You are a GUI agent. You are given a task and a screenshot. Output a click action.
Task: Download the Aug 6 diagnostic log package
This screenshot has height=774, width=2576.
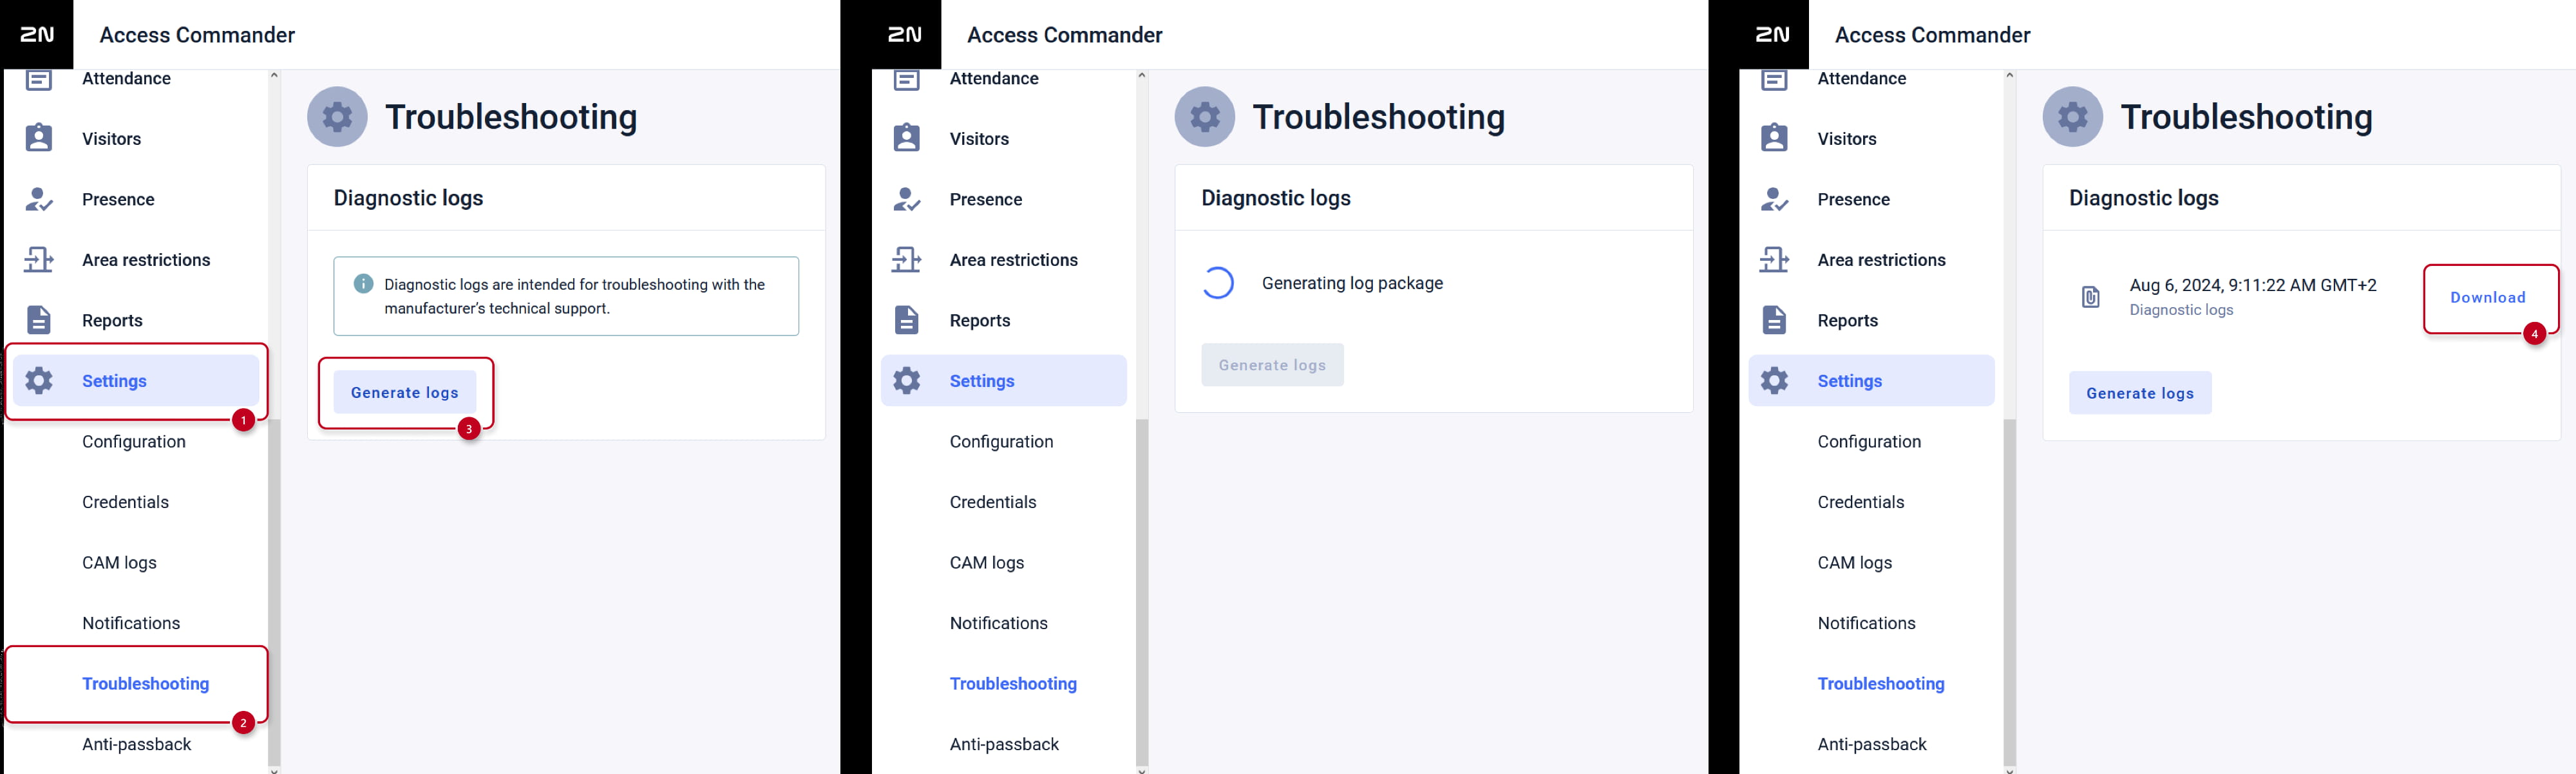click(x=2488, y=298)
